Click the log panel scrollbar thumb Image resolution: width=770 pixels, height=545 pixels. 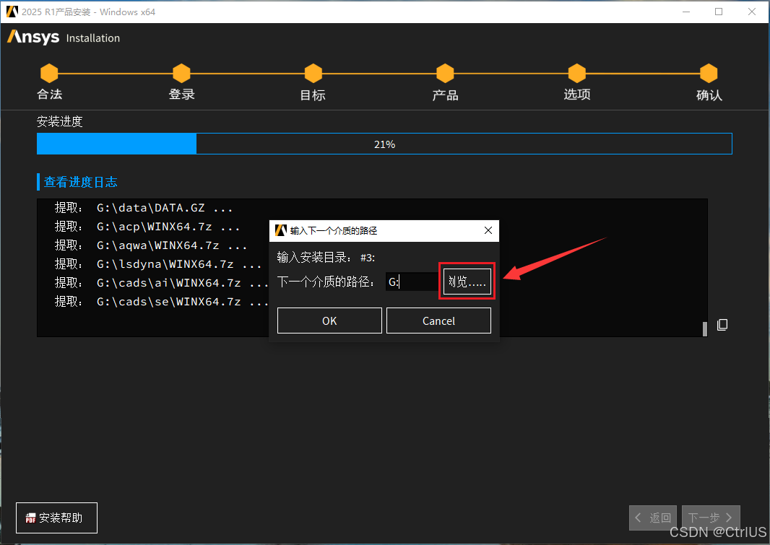pyautogui.click(x=705, y=328)
